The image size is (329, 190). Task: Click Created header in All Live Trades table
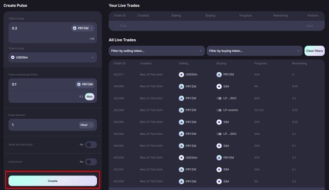pos(146,63)
